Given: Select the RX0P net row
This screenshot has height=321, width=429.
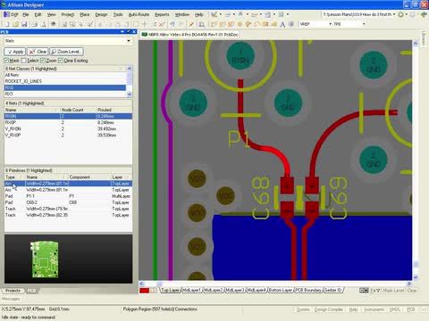Looking at the screenshot, I should pyautogui.click(x=68, y=122).
